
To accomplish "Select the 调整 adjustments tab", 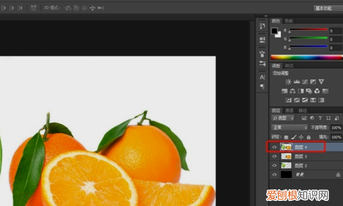I will click(x=276, y=66).
